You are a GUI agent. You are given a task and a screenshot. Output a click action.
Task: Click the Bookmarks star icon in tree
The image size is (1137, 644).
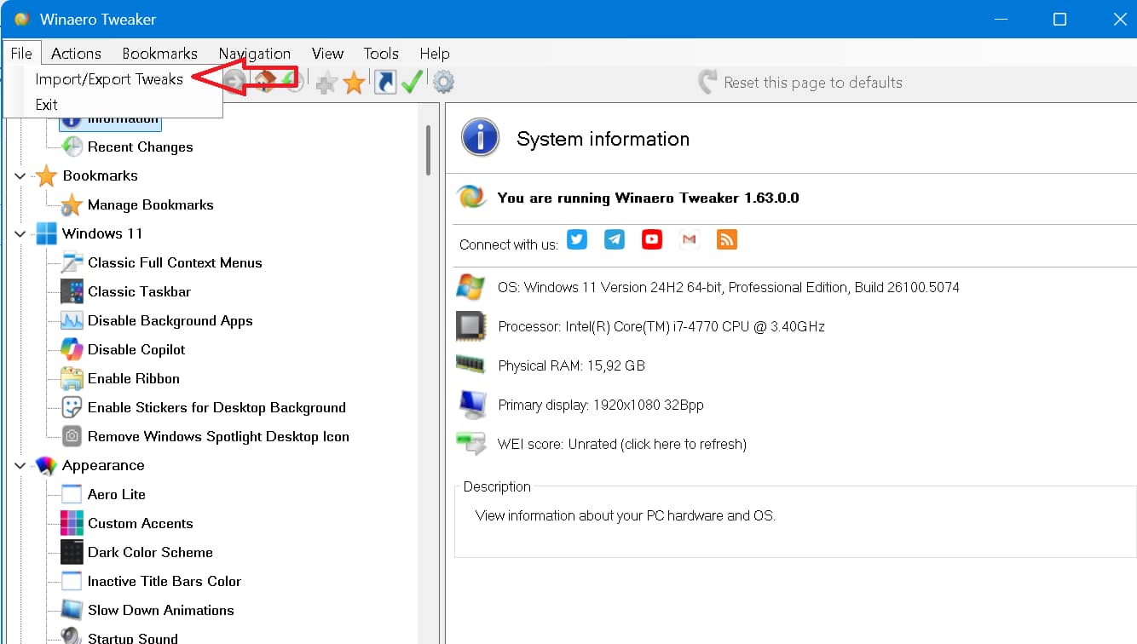point(46,175)
